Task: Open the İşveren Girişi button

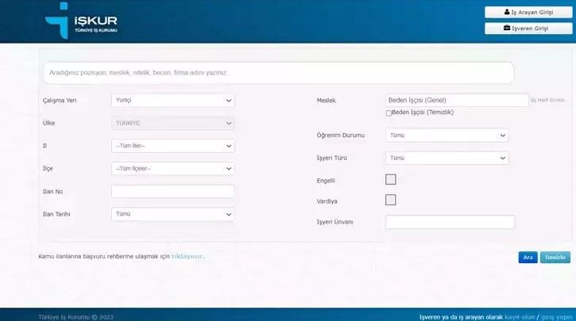Action: pos(528,29)
